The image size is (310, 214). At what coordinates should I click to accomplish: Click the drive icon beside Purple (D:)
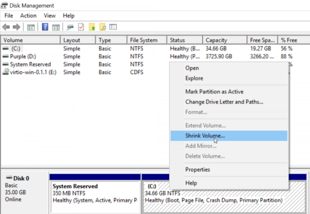(x=6, y=57)
